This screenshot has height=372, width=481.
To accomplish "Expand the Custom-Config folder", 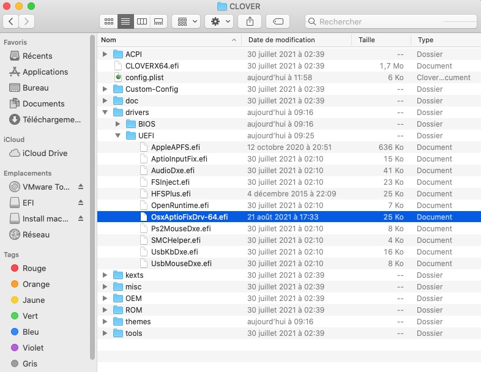I will click(105, 89).
